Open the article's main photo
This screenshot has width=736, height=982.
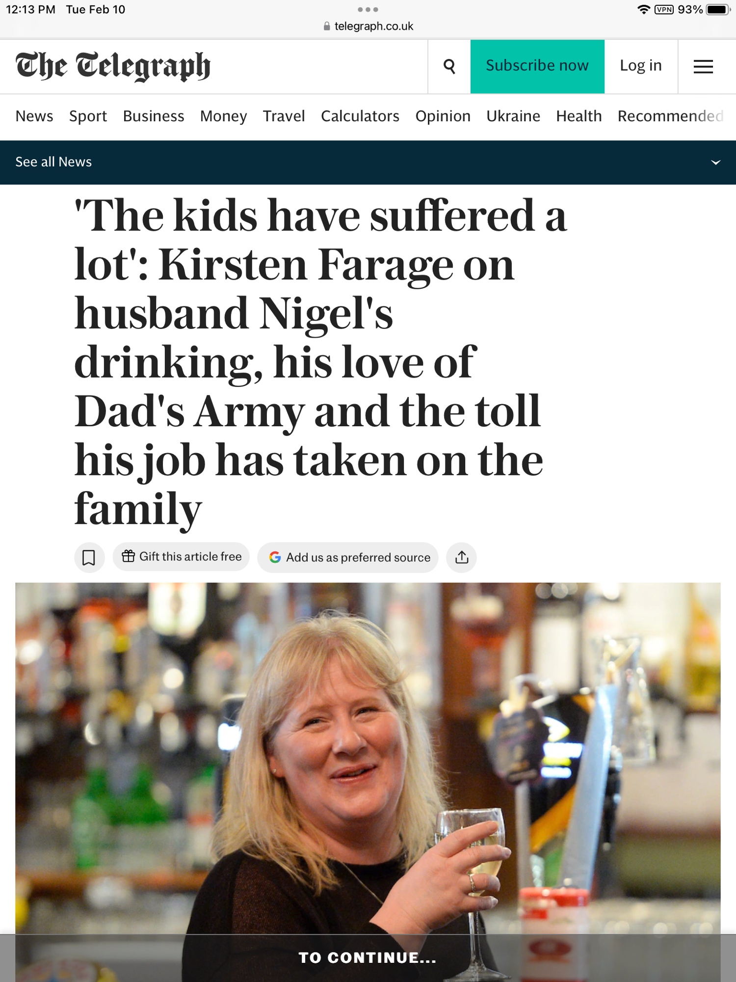coord(368,756)
